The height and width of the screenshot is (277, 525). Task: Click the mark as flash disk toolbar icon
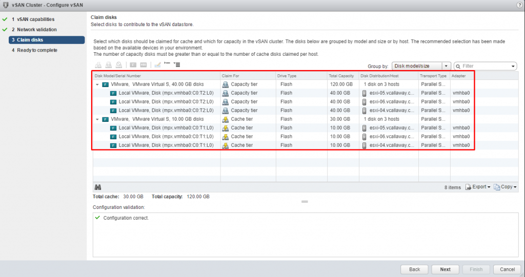pyautogui.click(x=133, y=65)
